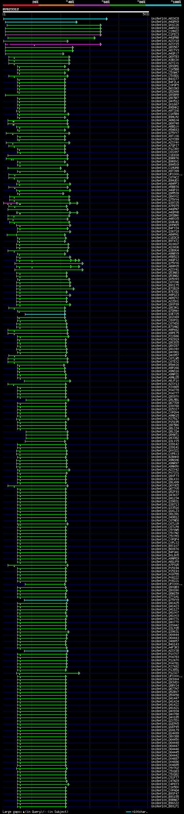Select the UniRef100_C6TCH6 label
Image resolution: width=184 pixels, height=814 pixels.
coord(165,282)
